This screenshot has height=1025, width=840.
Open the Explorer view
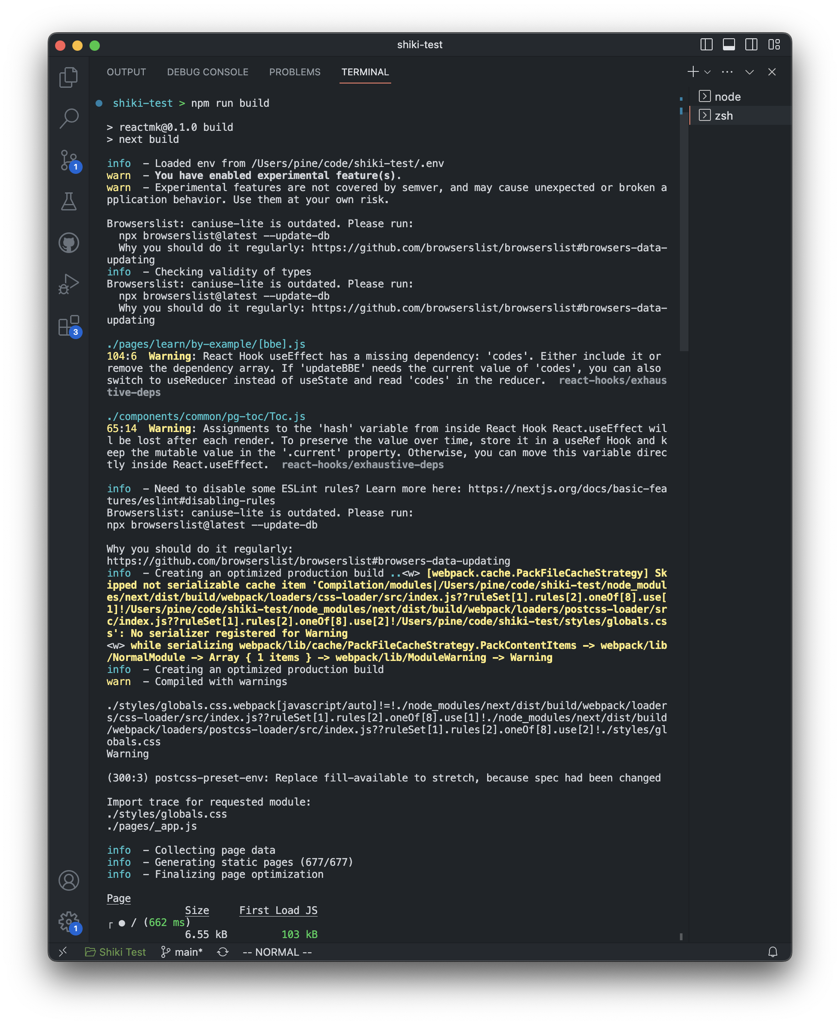coord(68,77)
